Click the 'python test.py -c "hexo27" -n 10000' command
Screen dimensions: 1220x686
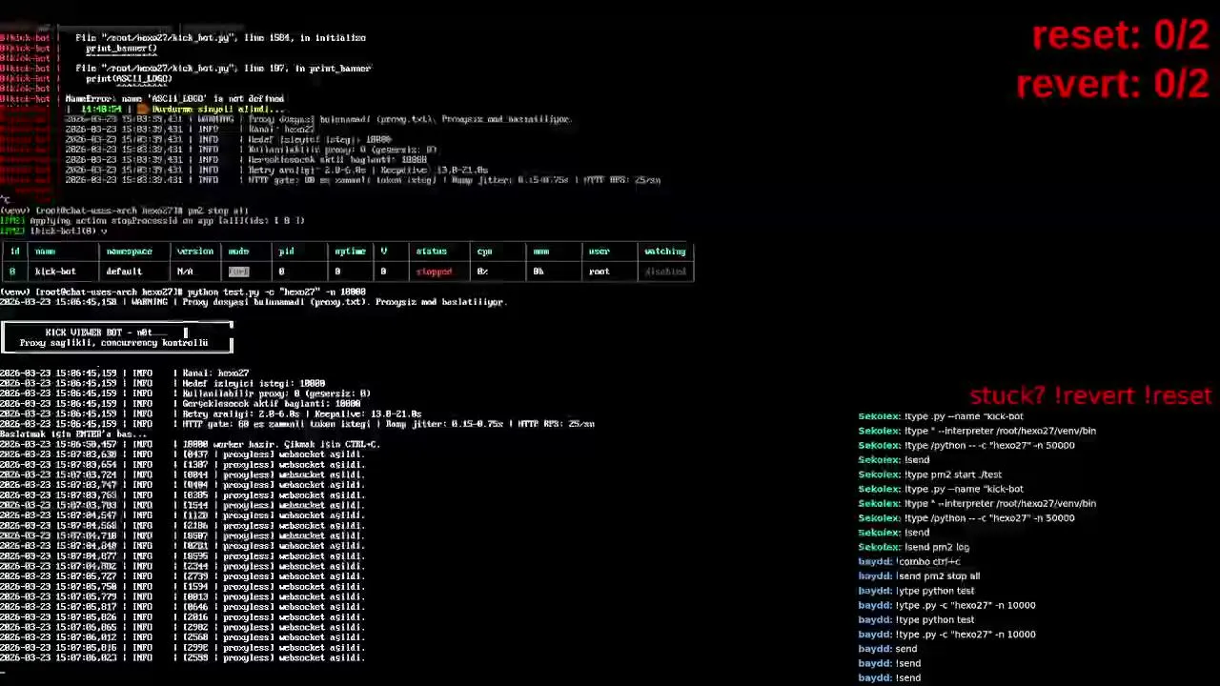pos(276,292)
